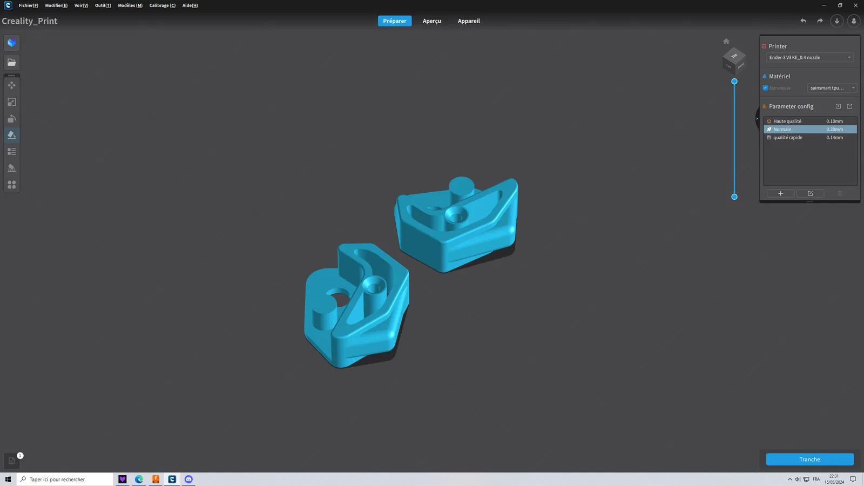This screenshot has width=864, height=486.
Task: Open the purple heart app in taskbar
Action: click(x=123, y=480)
